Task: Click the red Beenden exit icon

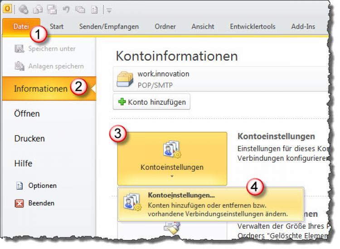Action: click(x=19, y=203)
